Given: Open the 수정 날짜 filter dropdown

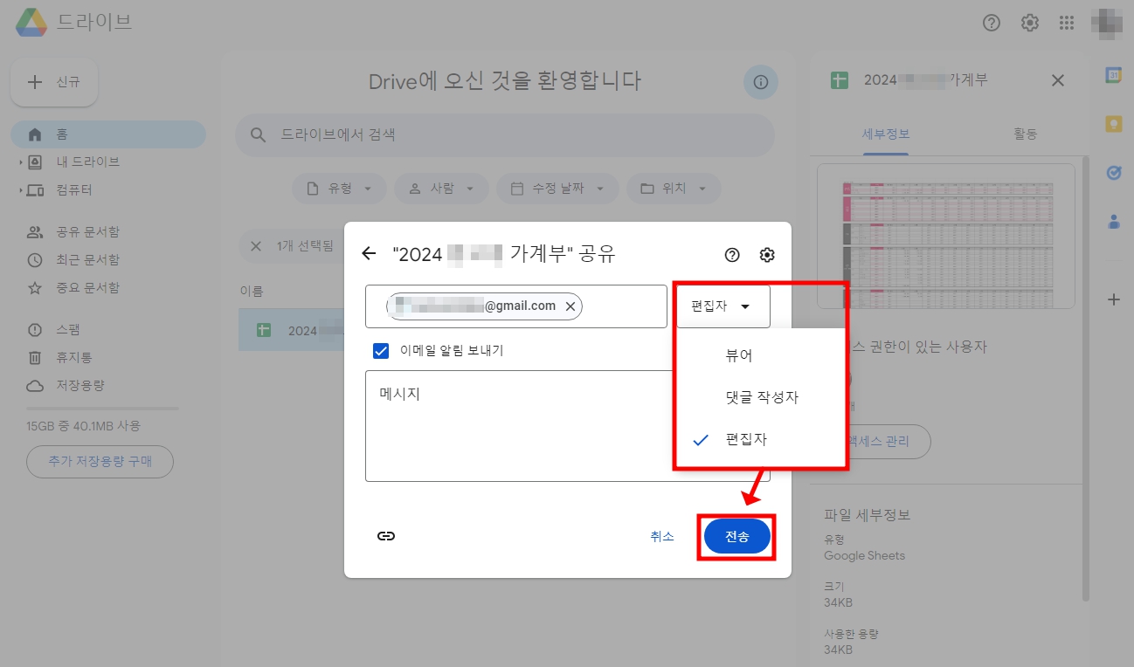Looking at the screenshot, I should (557, 188).
